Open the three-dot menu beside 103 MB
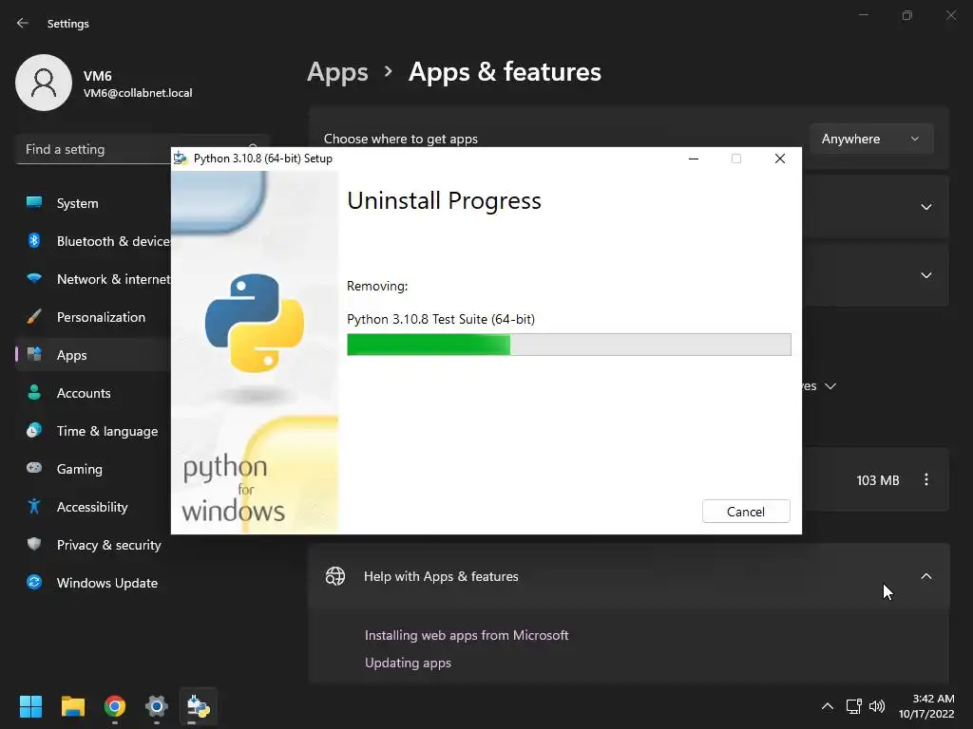The width and height of the screenshot is (973, 729). click(925, 479)
